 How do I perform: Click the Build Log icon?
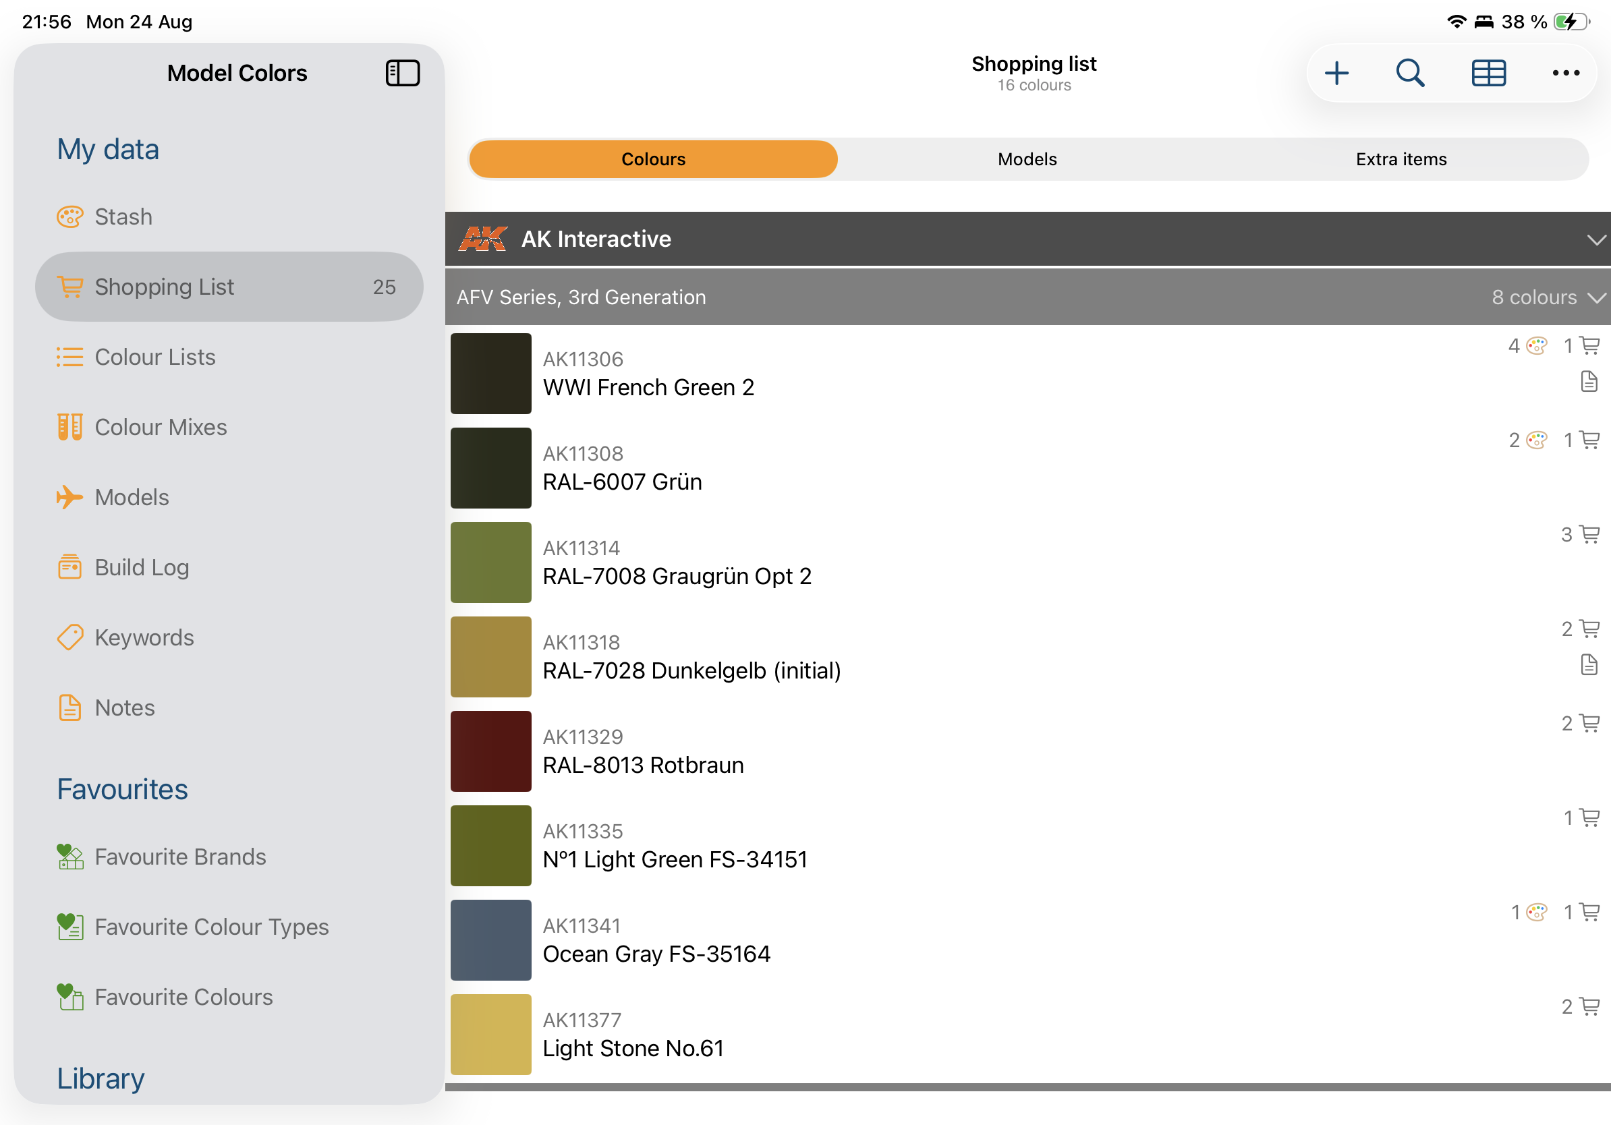pyautogui.click(x=69, y=567)
